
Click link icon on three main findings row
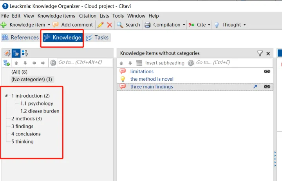click(x=267, y=87)
